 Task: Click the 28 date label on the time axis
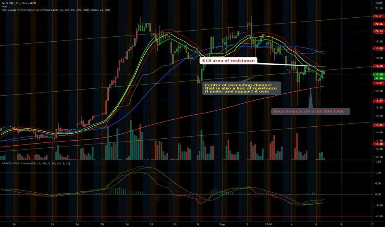pos(175,224)
